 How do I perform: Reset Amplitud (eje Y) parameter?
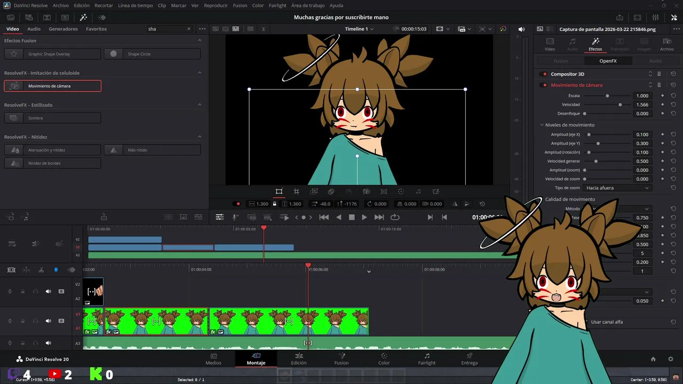coord(673,143)
